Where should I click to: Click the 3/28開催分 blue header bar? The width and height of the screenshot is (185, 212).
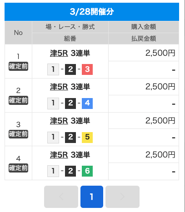[92, 12]
